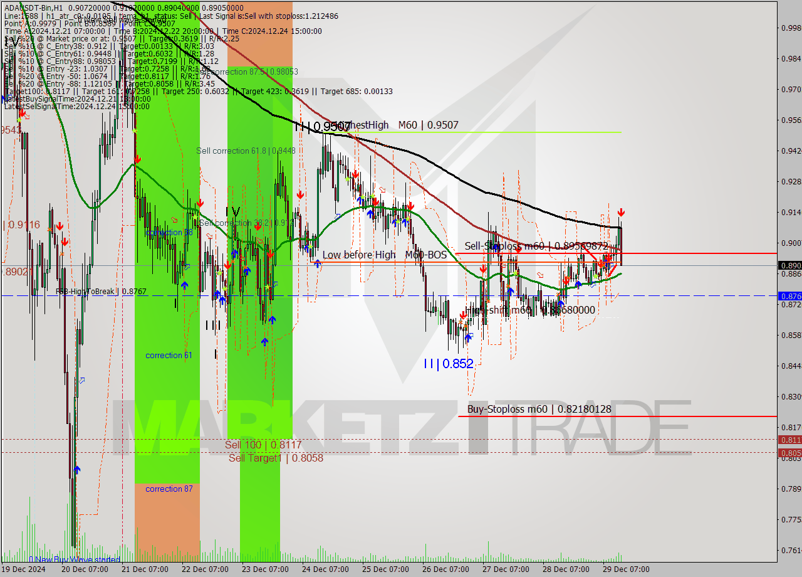Select the 19 Dec 2024 date label
Viewport: 802px width, 577px height.
click(23, 569)
